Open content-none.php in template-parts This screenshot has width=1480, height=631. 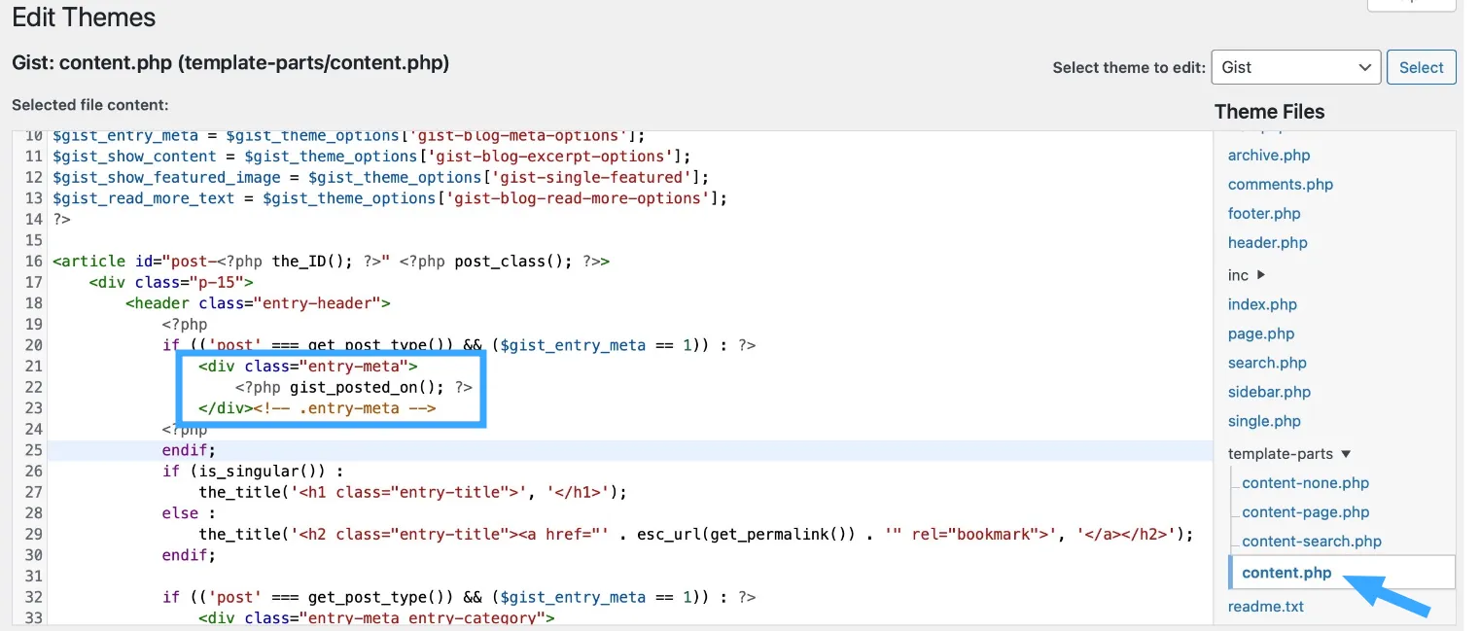tap(1305, 483)
